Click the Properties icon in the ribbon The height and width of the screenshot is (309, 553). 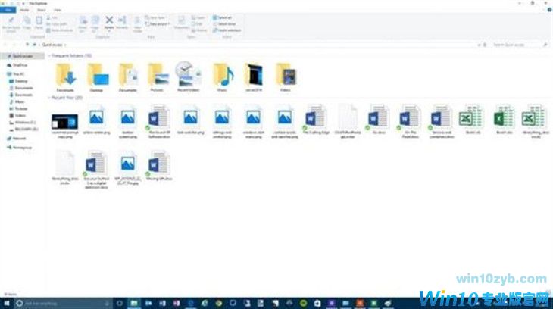[182, 22]
